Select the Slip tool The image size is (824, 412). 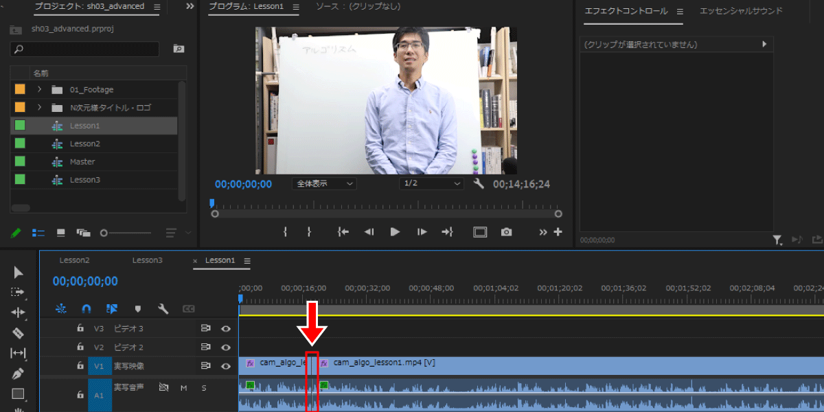(19, 353)
